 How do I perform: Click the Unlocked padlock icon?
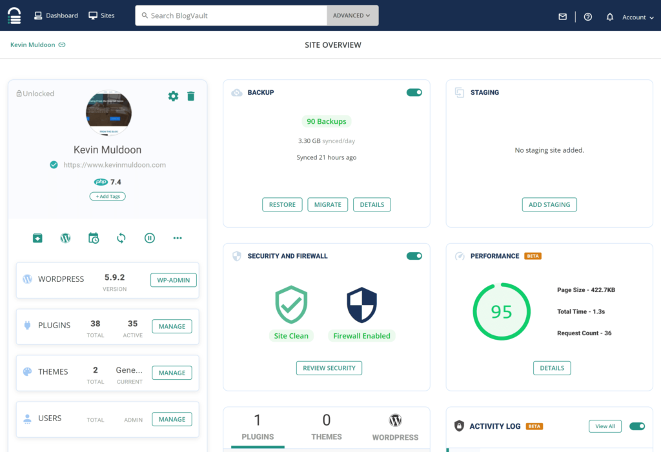(19, 93)
